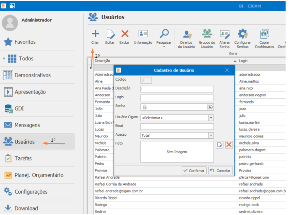This screenshot has width=290, height=215.
Task: Toggle password visibility eye icon
Action: pyautogui.click(x=210, y=107)
